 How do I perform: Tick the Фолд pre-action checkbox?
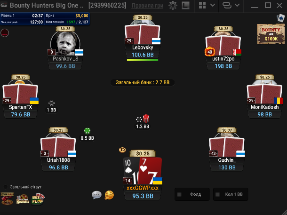179,194
